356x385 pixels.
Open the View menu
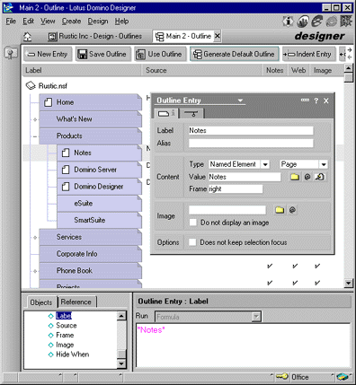(x=48, y=22)
